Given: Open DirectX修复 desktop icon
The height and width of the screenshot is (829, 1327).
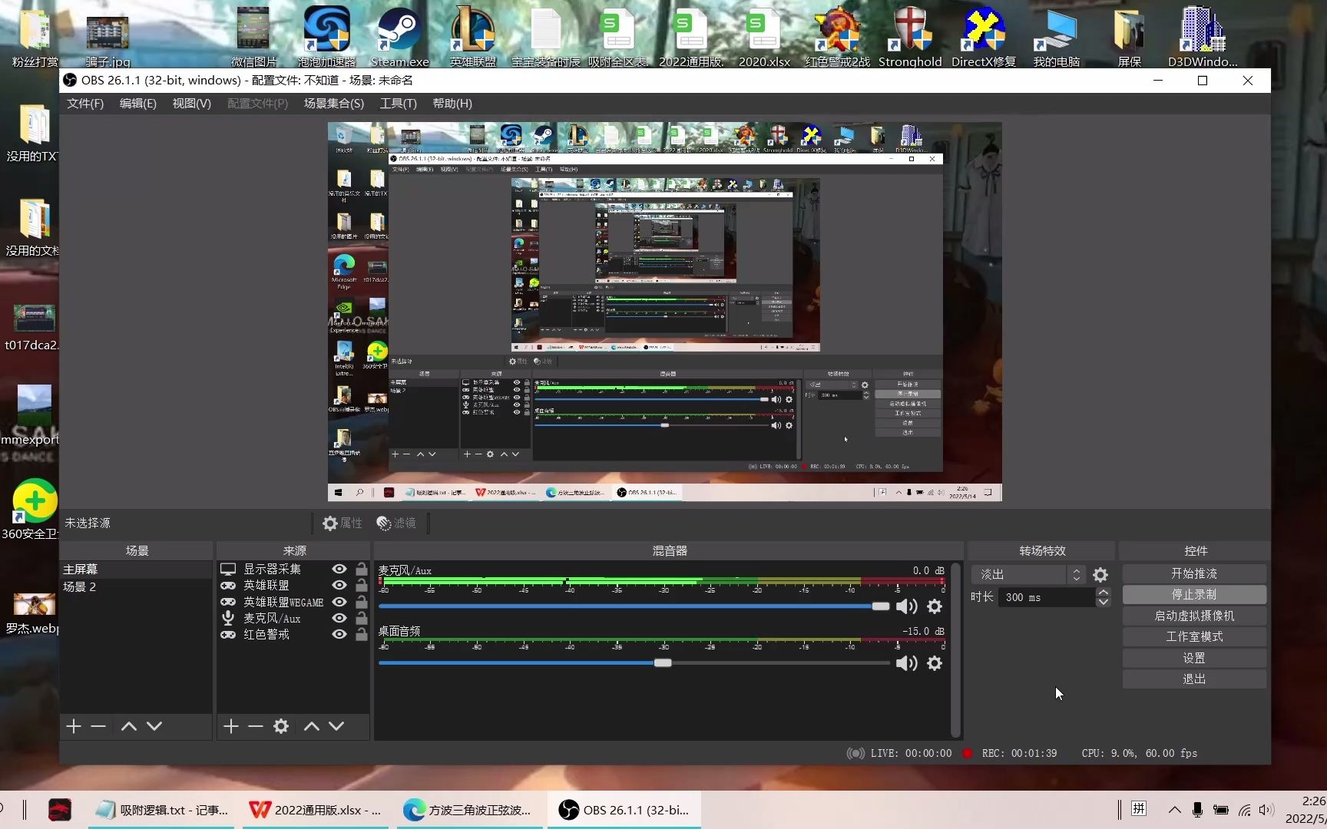Looking at the screenshot, I should tap(984, 37).
